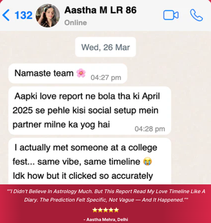The height and width of the screenshot is (223, 211).
Task: Click the first gold rating star
Action: pos(95,210)
